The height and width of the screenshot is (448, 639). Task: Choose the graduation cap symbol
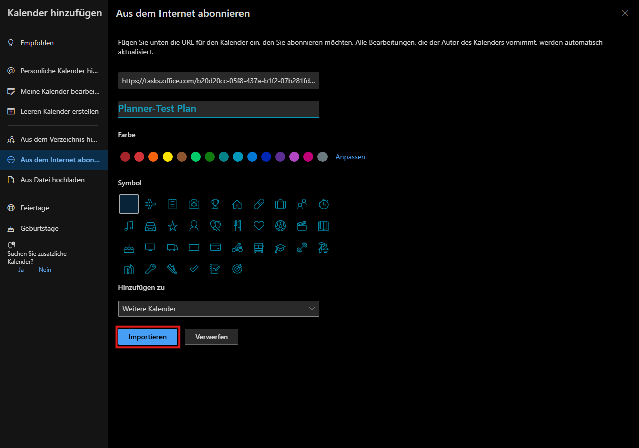pyautogui.click(x=280, y=248)
